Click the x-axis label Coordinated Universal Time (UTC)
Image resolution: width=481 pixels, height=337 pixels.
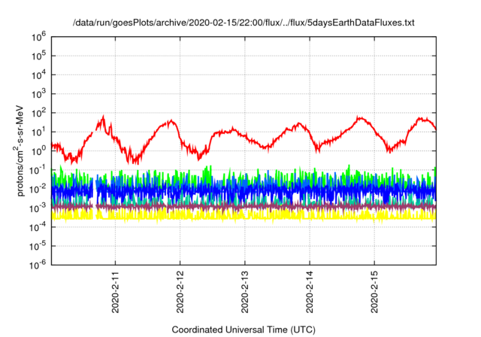[x=244, y=329]
